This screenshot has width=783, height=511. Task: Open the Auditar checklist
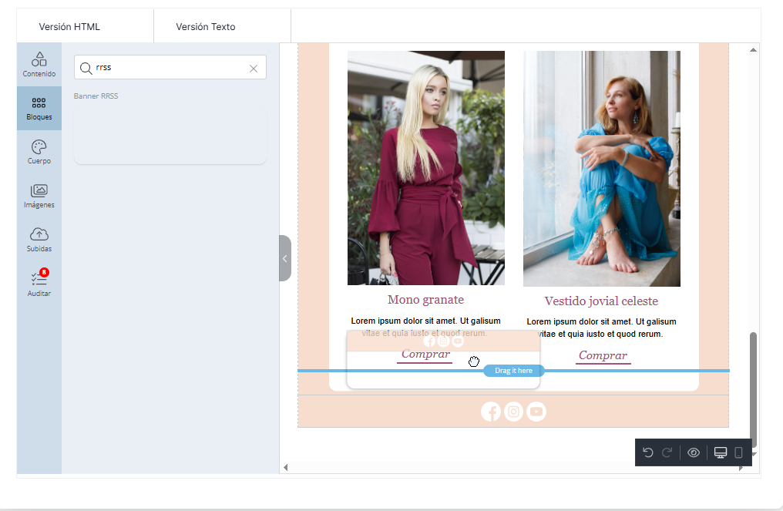click(39, 284)
